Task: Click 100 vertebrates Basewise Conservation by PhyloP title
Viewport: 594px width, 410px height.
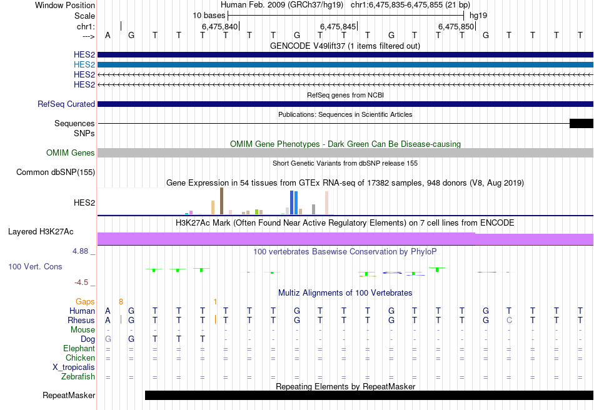Action: click(345, 251)
